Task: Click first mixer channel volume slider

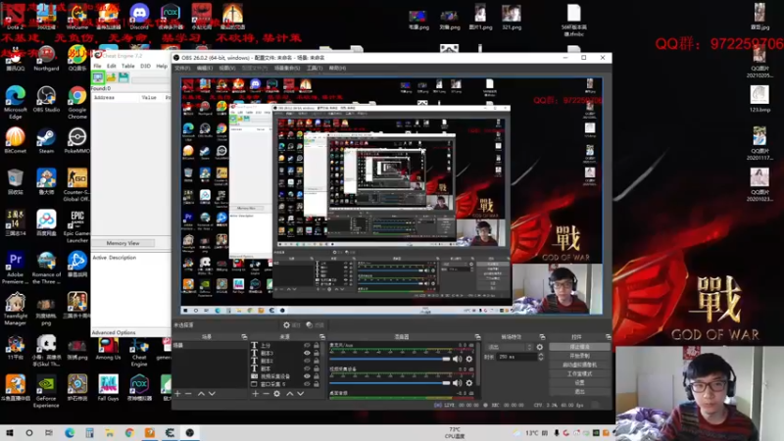Action: pos(390,359)
